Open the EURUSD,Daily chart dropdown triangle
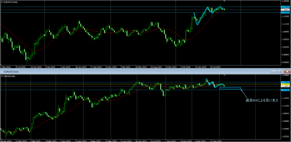The width and height of the screenshot is (291, 142). click(2, 76)
